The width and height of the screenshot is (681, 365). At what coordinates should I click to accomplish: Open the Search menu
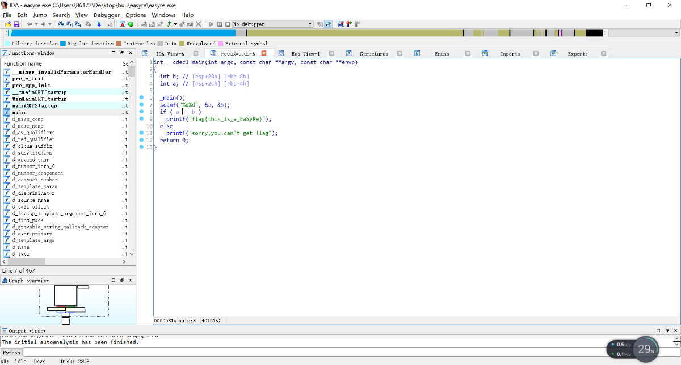coord(61,15)
